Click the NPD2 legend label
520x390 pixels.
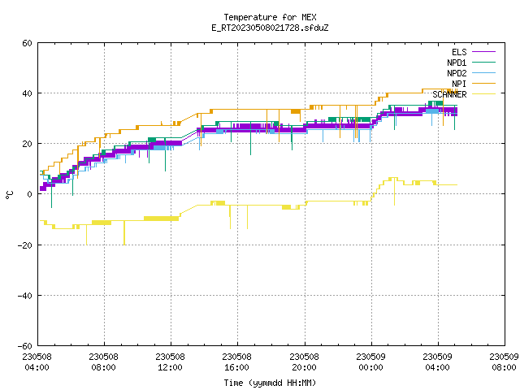coord(457,73)
